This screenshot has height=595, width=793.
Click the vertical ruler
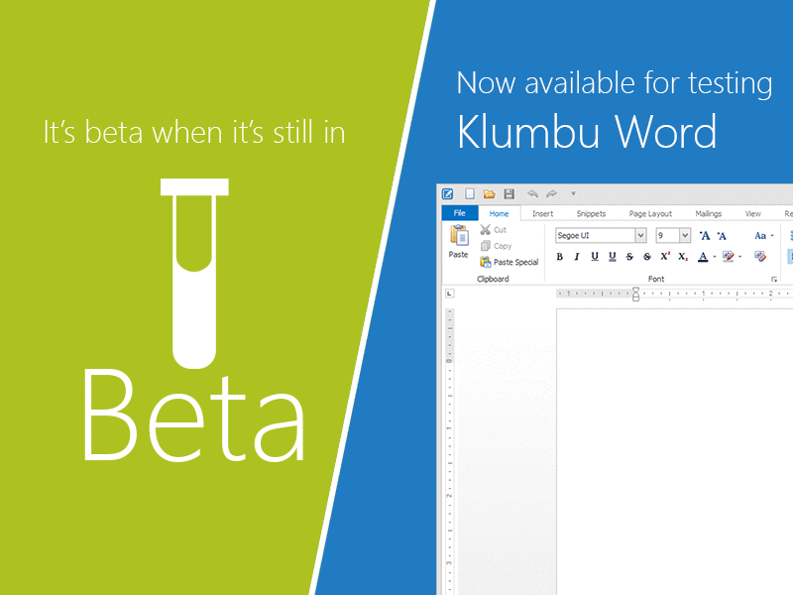[x=449, y=451]
